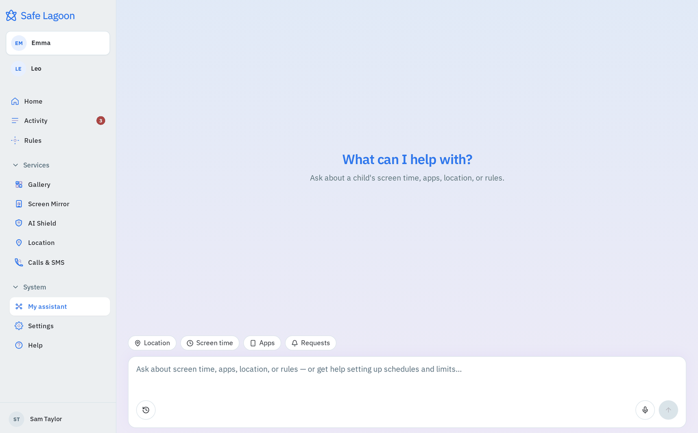This screenshot has width=698, height=433.
Task: Click the AI Shield shield icon
Action: tap(19, 223)
